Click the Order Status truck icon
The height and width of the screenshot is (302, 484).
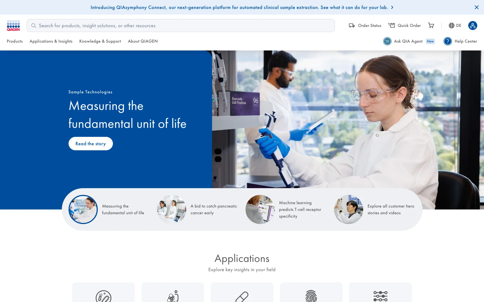[352, 26]
